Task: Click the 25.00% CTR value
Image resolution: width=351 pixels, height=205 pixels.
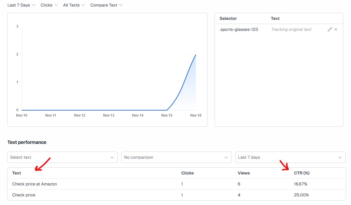Action: (x=301, y=195)
